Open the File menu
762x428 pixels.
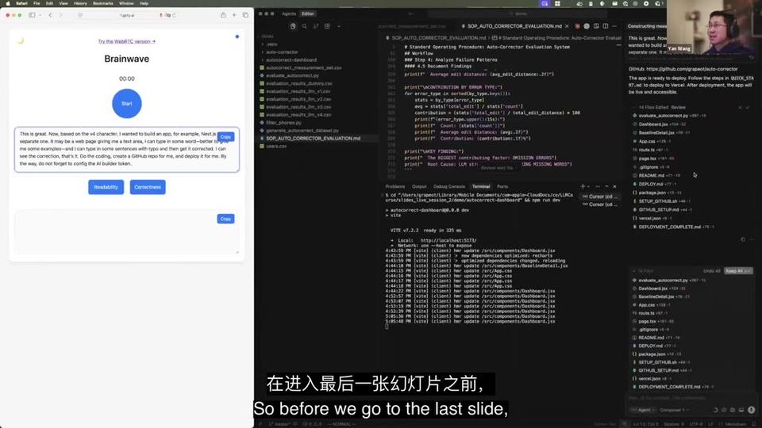[37, 3]
